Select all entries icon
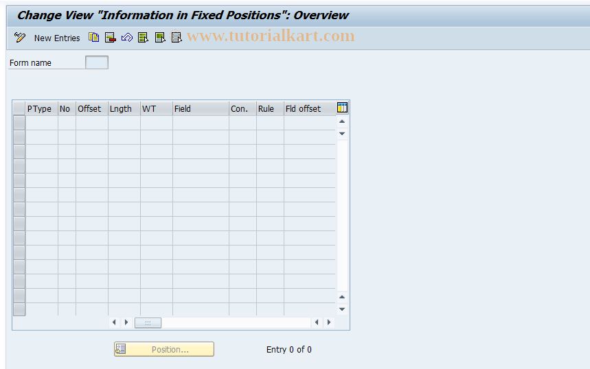 point(144,38)
